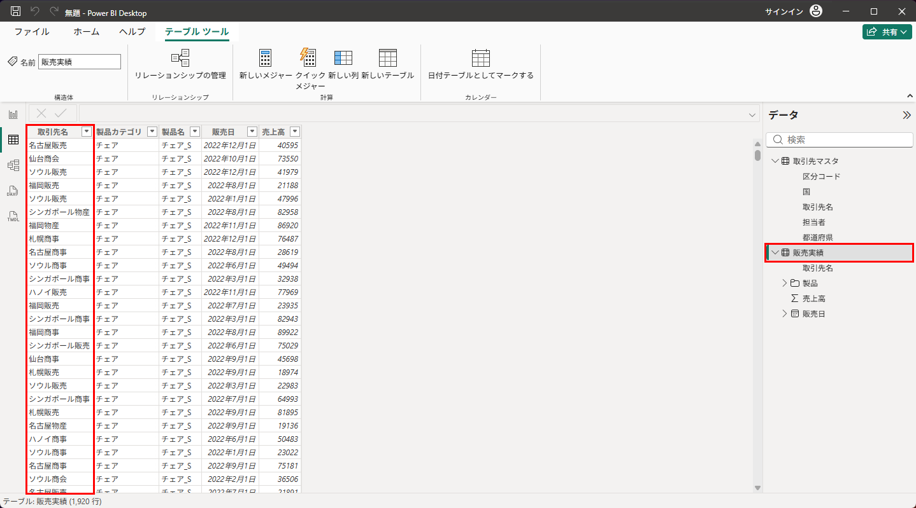Open Model view from the sidebar
Image resolution: width=916 pixels, height=508 pixels.
13,165
